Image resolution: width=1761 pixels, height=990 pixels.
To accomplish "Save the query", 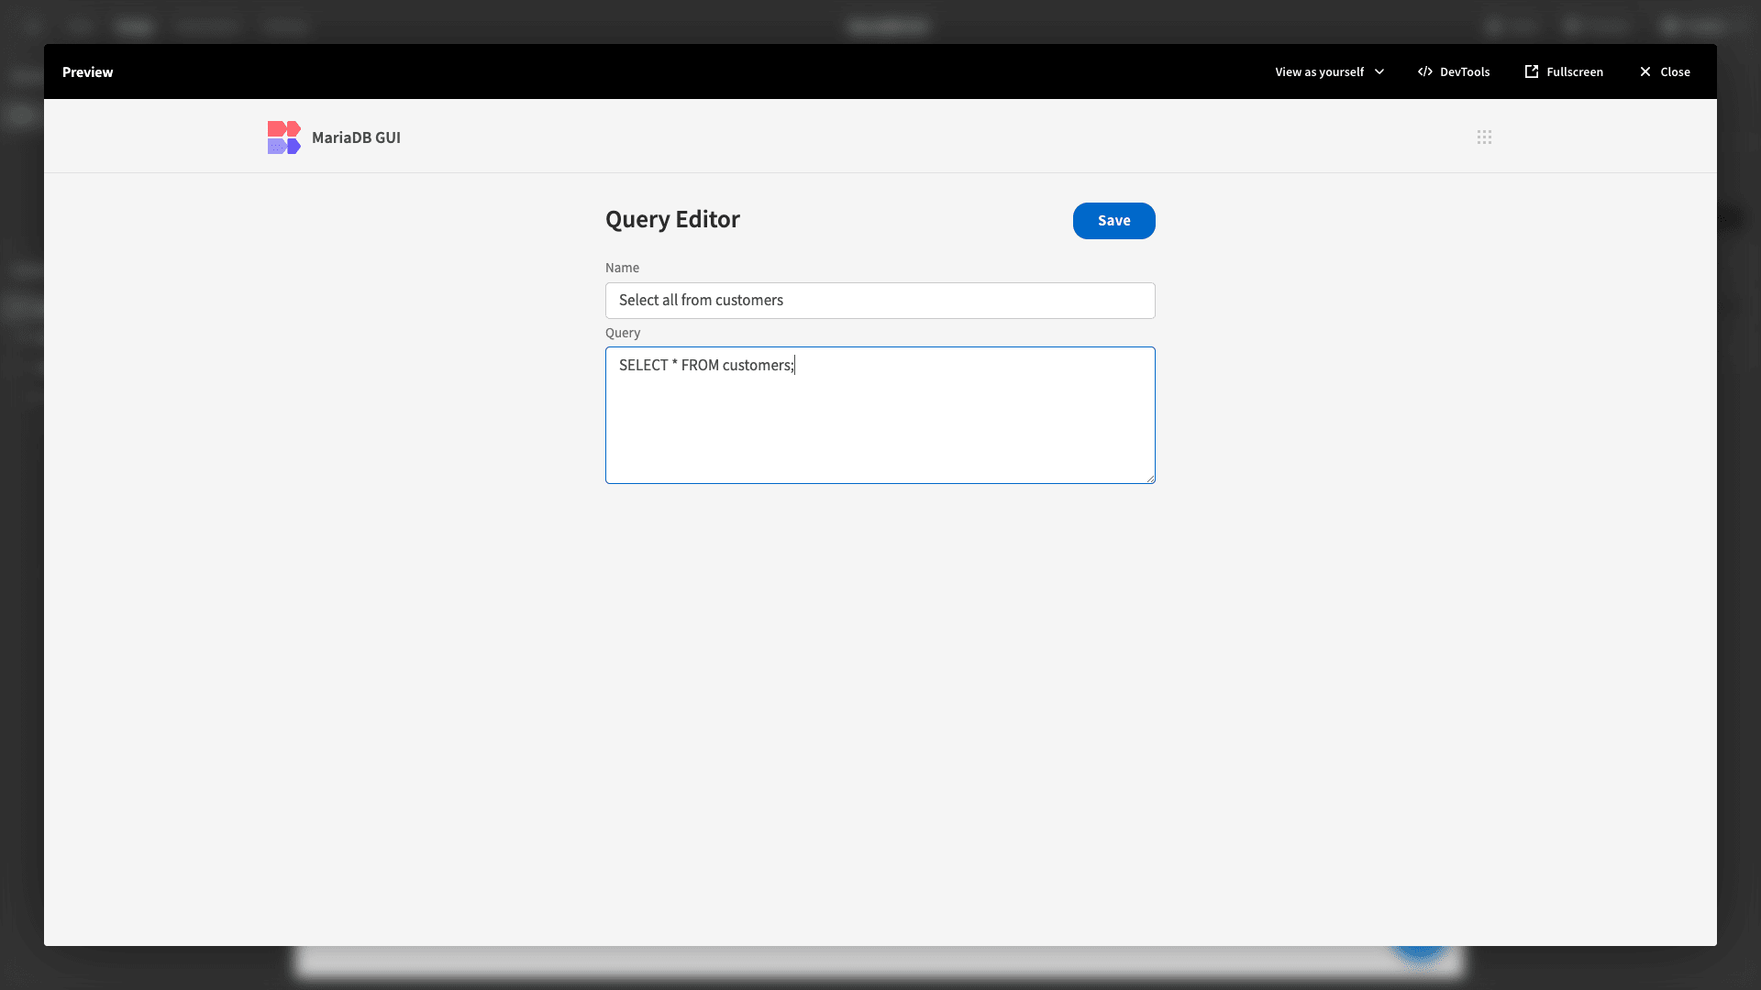I will click(x=1113, y=221).
